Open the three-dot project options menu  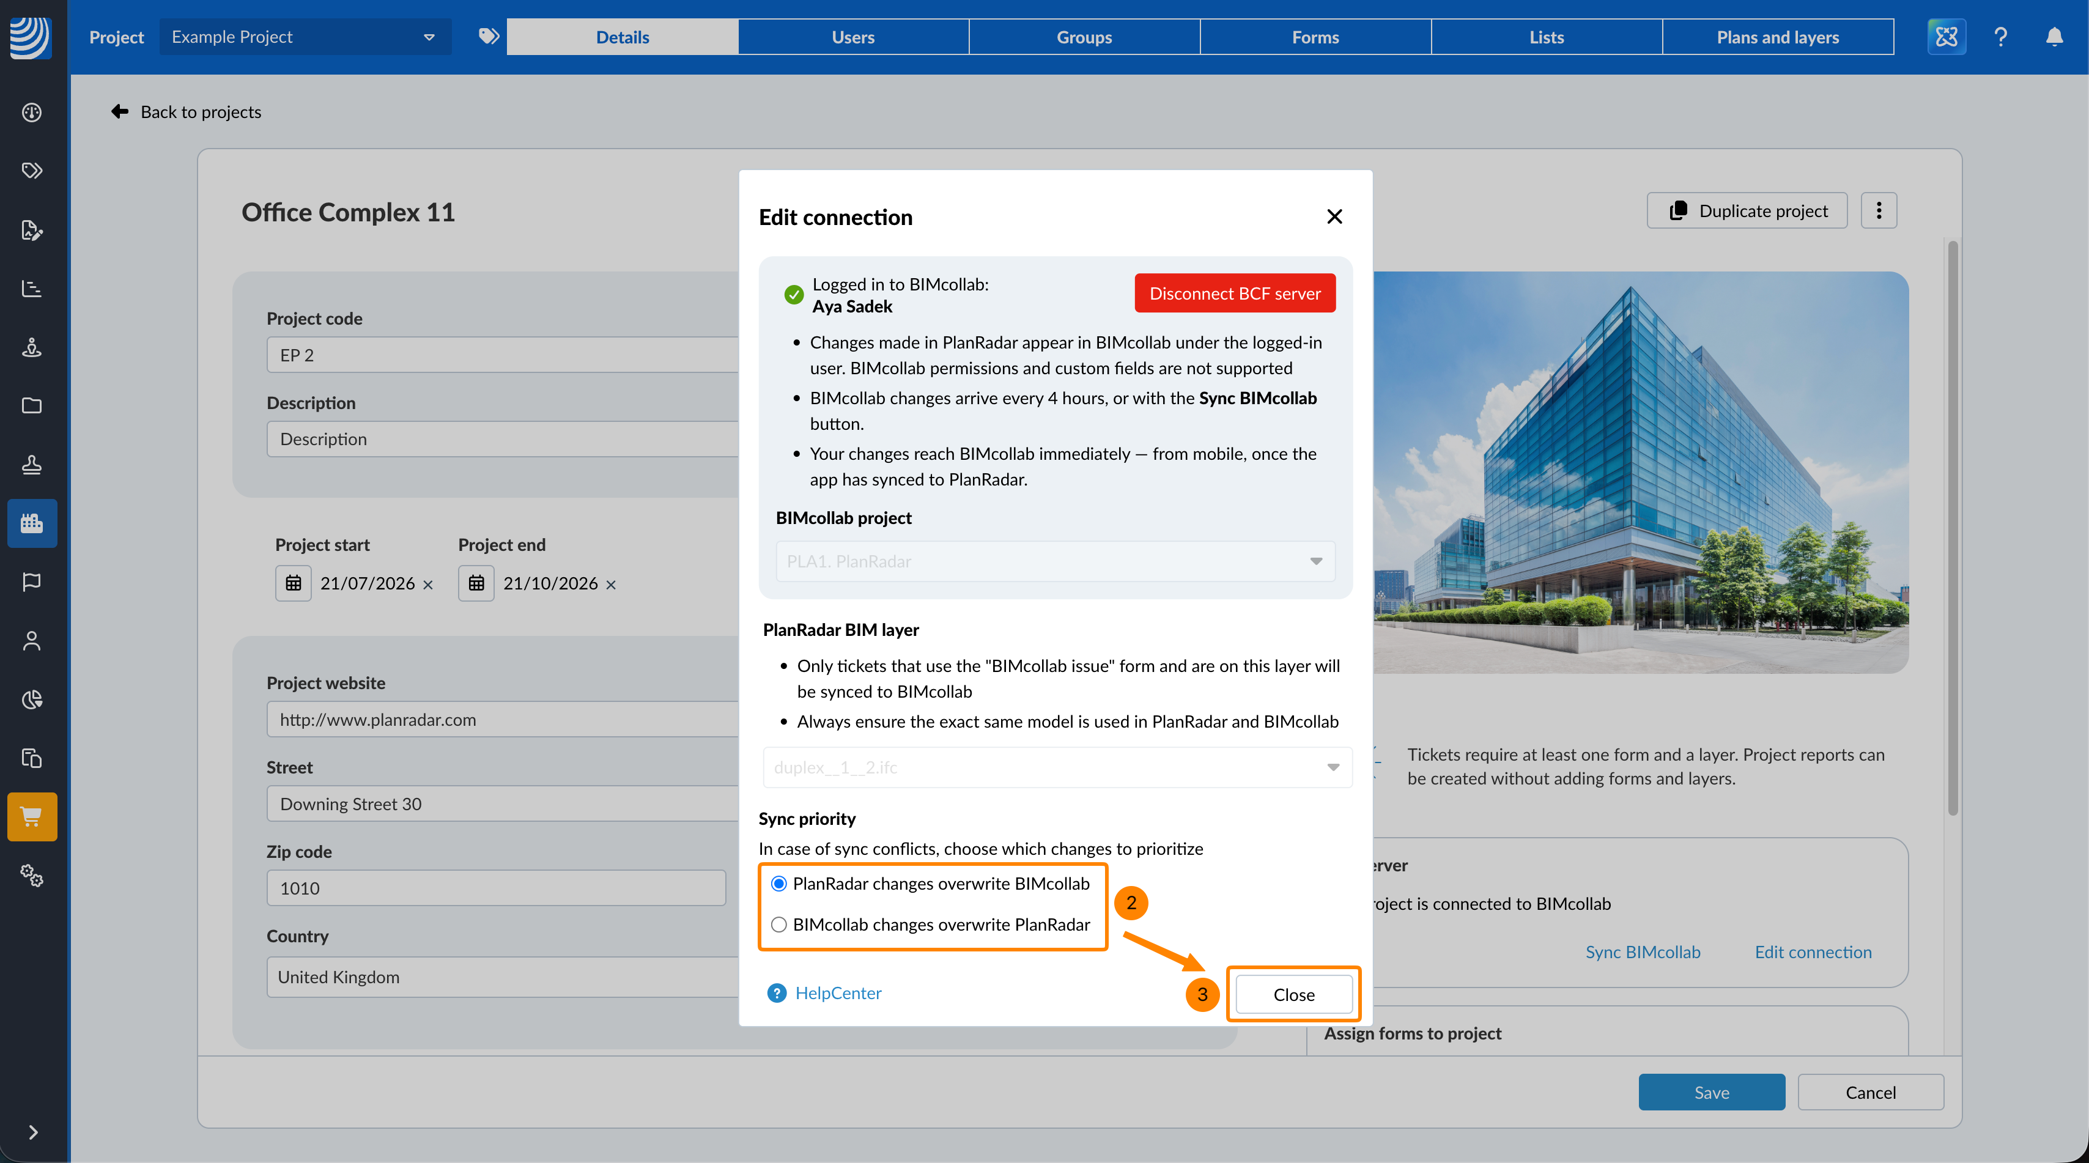[1879, 211]
